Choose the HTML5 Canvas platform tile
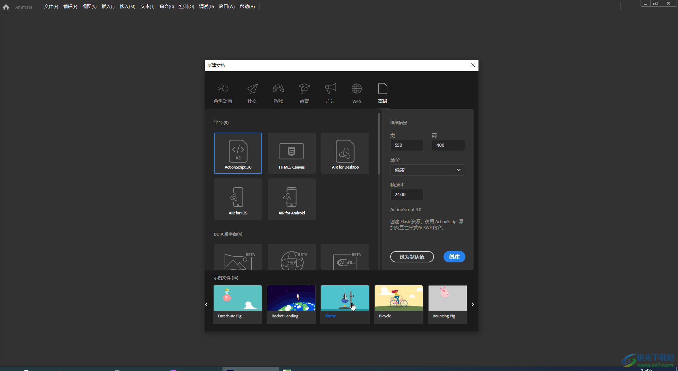 coord(292,153)
